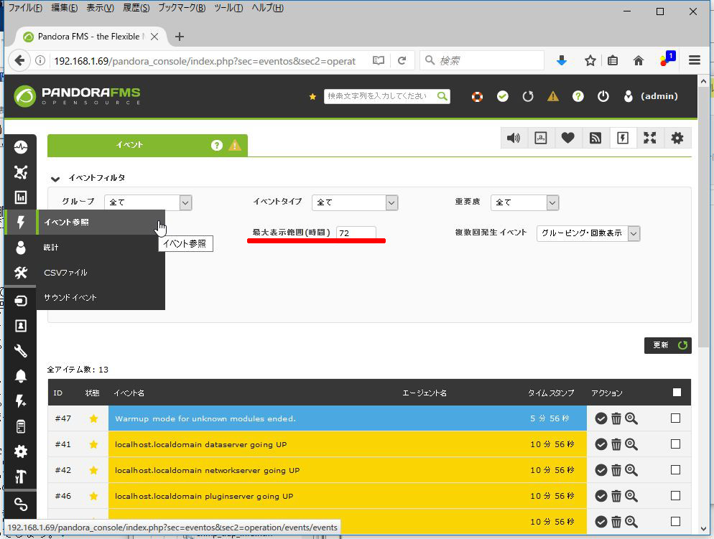The image size is (714, 539).
Task: Click the page scrollbar down arrow
Action: (x=703, y=529)
